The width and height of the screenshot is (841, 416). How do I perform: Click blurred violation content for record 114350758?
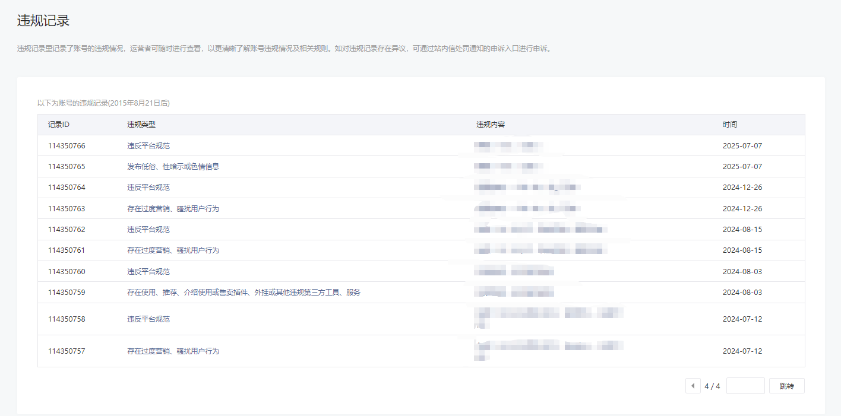click(x=548, y=314)
